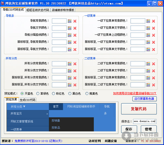Open color picker for 鼠标移至,二级下拉菜单文字颜色

click(148, 85)
